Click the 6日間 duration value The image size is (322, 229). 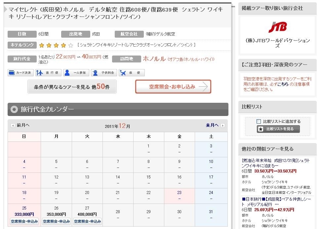tap(44, 34)
